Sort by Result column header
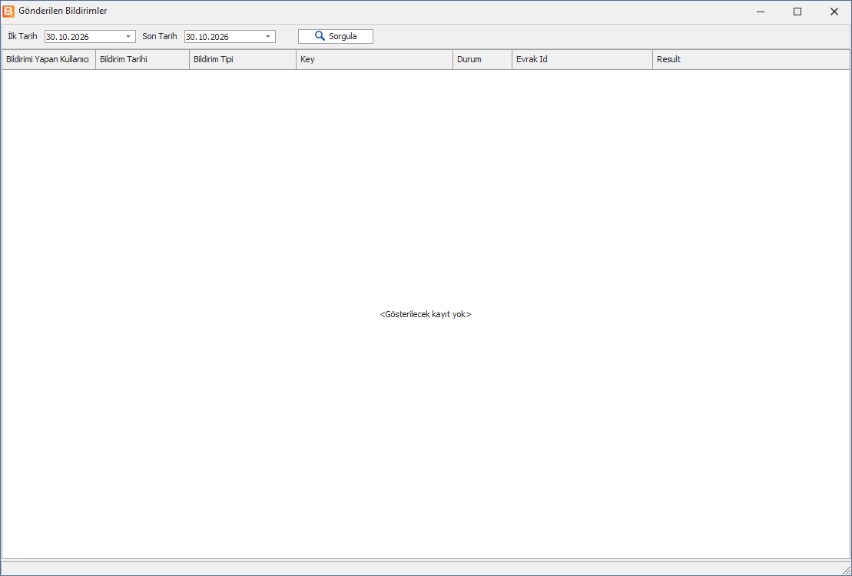 pos(751,59)
